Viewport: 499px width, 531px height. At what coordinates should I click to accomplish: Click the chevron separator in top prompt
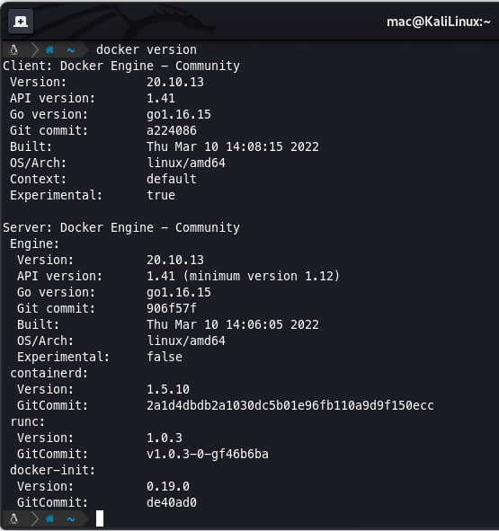[34, 50]
